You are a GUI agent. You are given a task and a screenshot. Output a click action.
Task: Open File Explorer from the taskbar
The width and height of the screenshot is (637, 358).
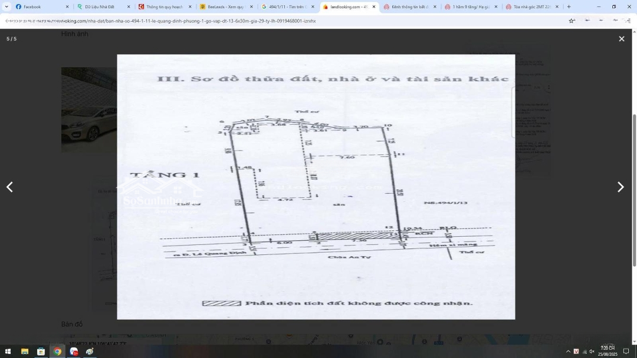(x=25, y=352)
